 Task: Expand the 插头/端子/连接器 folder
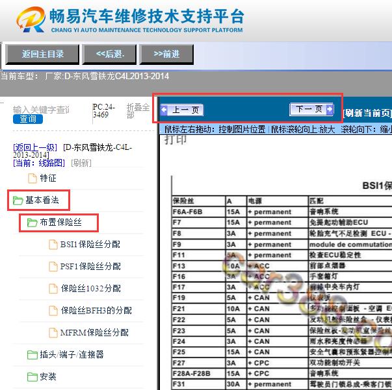pos(72,354)
